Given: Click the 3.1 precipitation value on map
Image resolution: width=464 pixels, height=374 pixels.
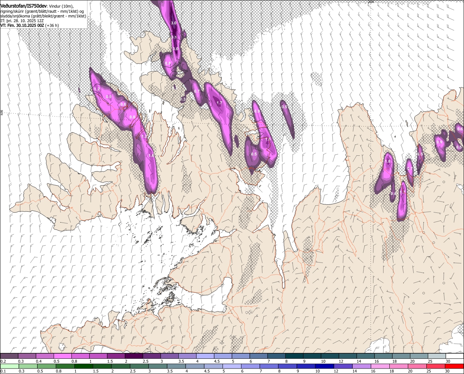Looking at the screenshot, I should click(174, 37).
